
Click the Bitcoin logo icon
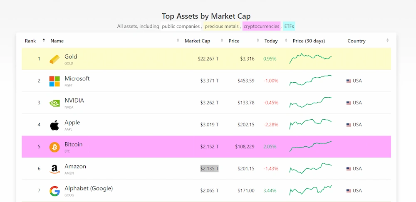(54, 147)
